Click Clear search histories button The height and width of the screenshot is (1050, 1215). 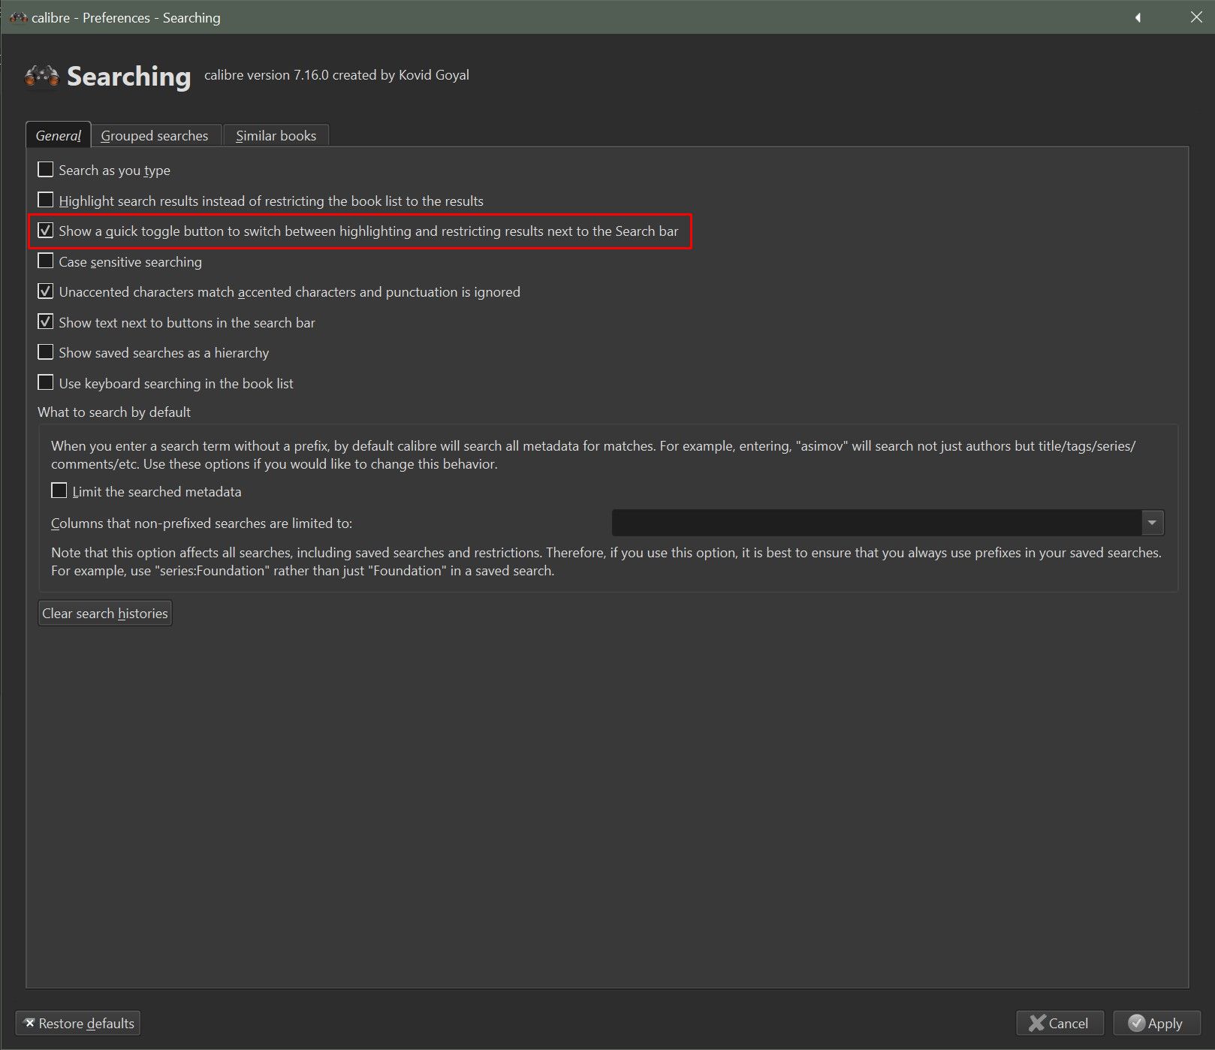105,614
